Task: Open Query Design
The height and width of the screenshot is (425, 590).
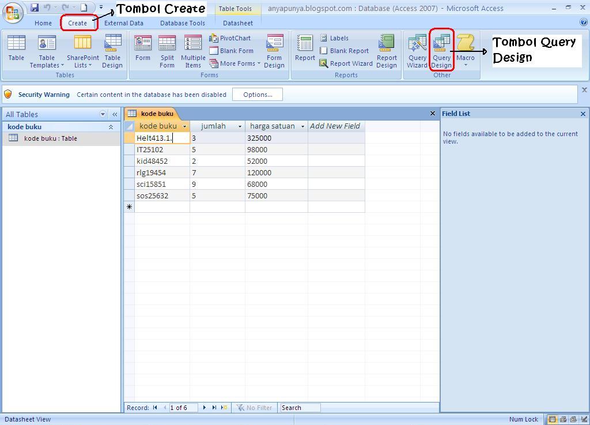Action: coord(441,51)
